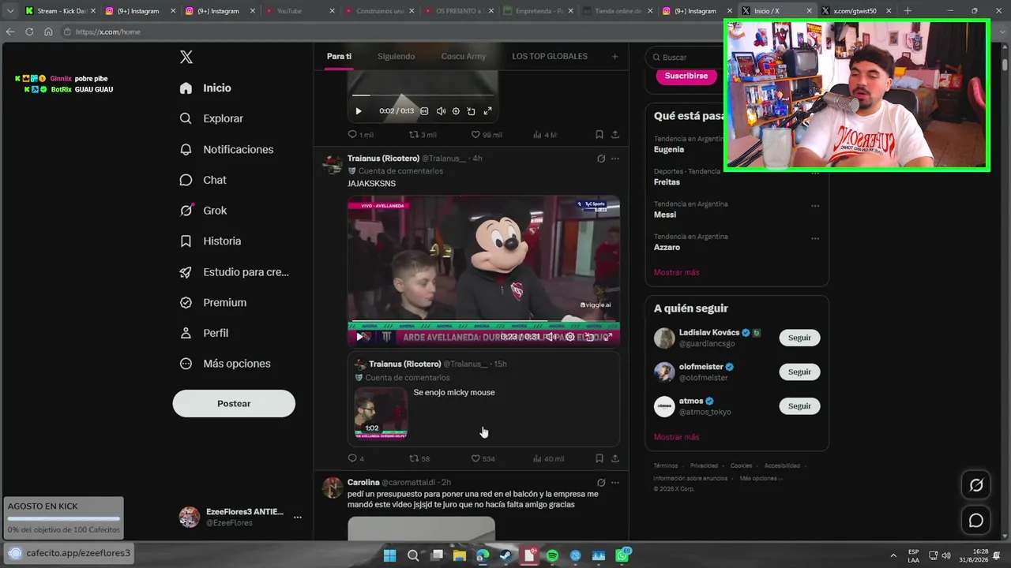1011x568 pixels.
Task: Follow atmos
Action: [799, 406]
